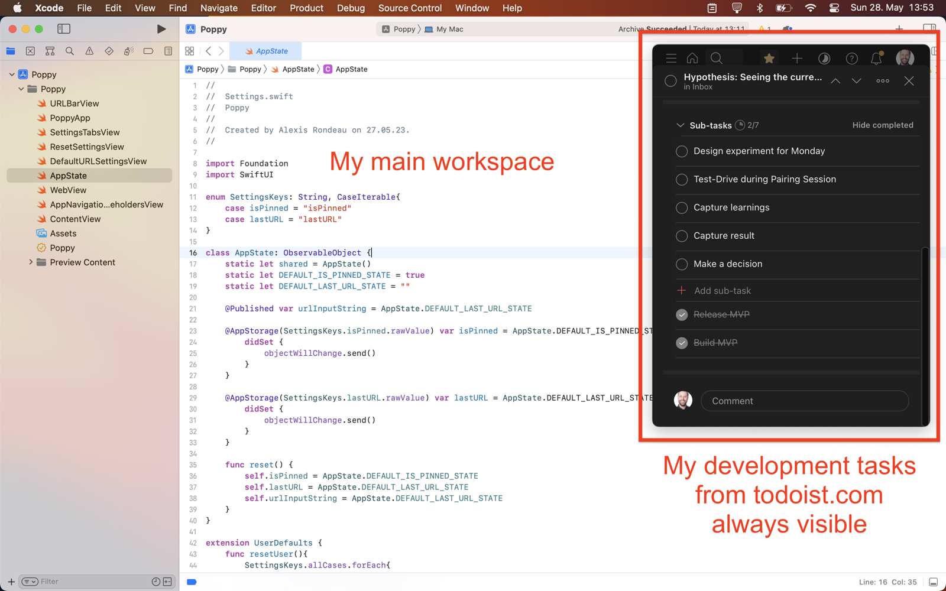Go to Todoist home
This screenshot has width=946, height=591.
click(x=692, y=58)
